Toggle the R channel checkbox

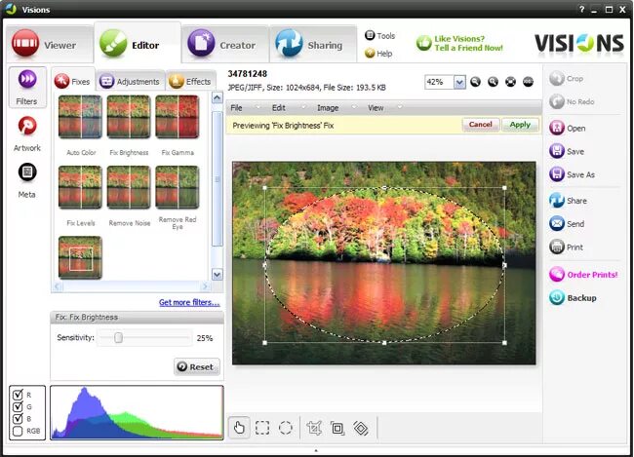(18, 395)
